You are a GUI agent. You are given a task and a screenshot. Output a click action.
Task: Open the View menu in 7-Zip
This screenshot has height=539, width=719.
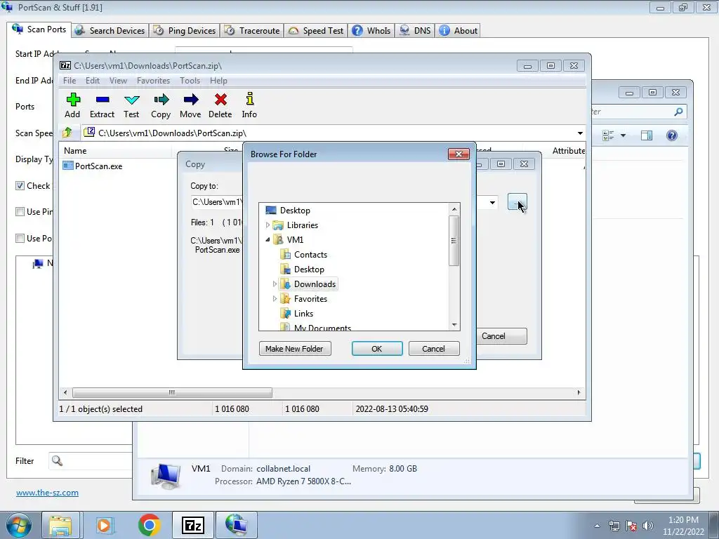(118, 81)
